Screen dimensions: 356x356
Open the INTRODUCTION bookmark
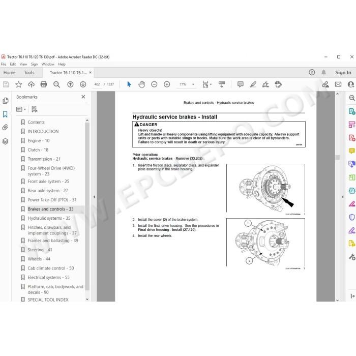click(x=43, y=131)
